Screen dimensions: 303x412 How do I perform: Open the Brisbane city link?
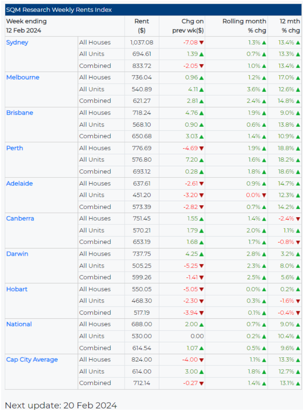[x=20, y=113]
